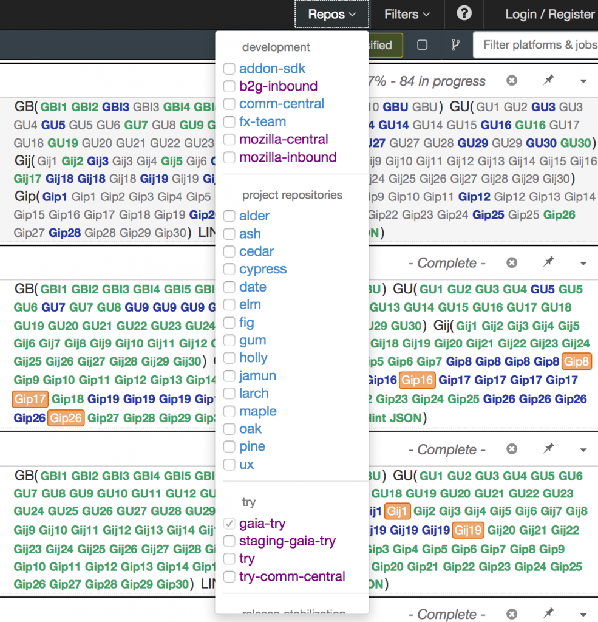Click blue Gip28 job in first push

64,233
